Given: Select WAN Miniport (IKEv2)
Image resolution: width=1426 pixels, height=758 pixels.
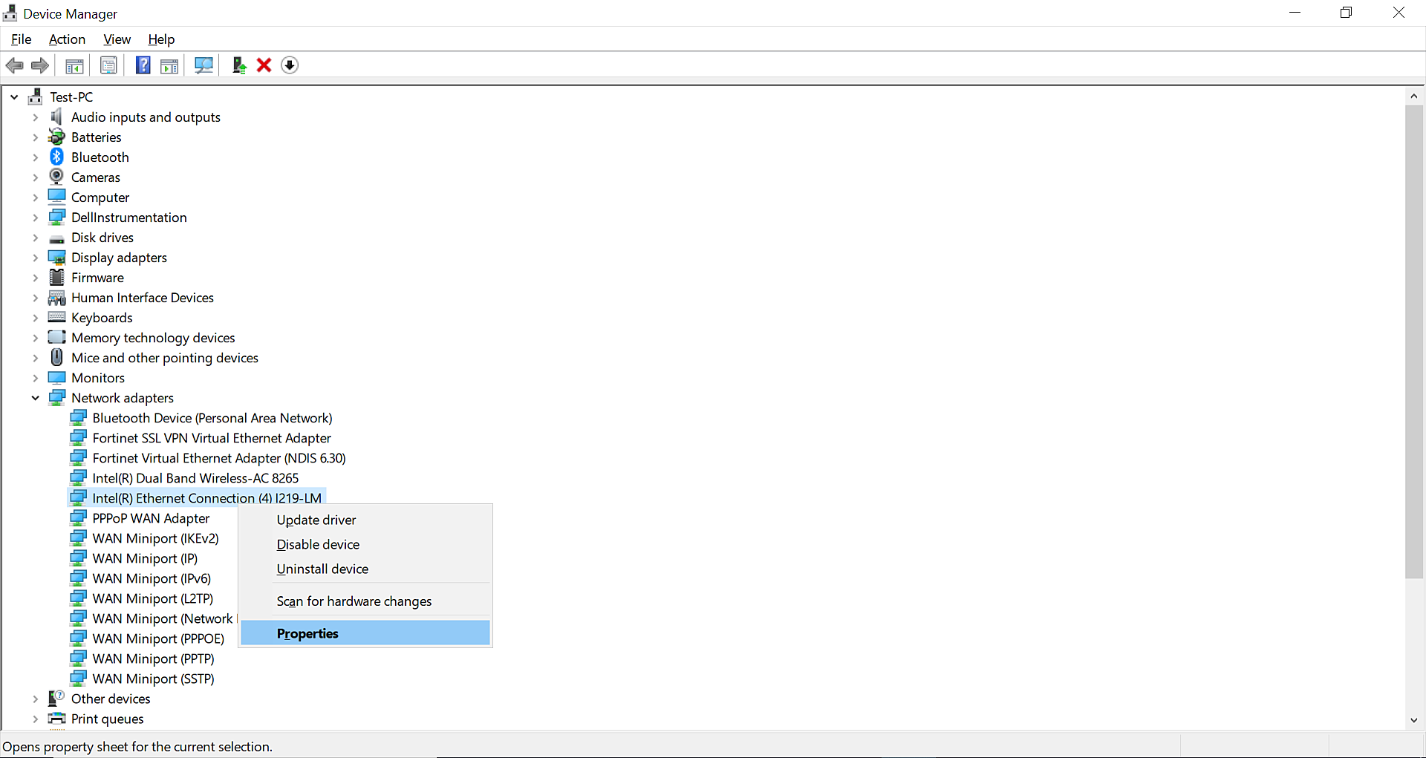Looking at the screenshot, I should pyautogui.click(x=155, y=538).
